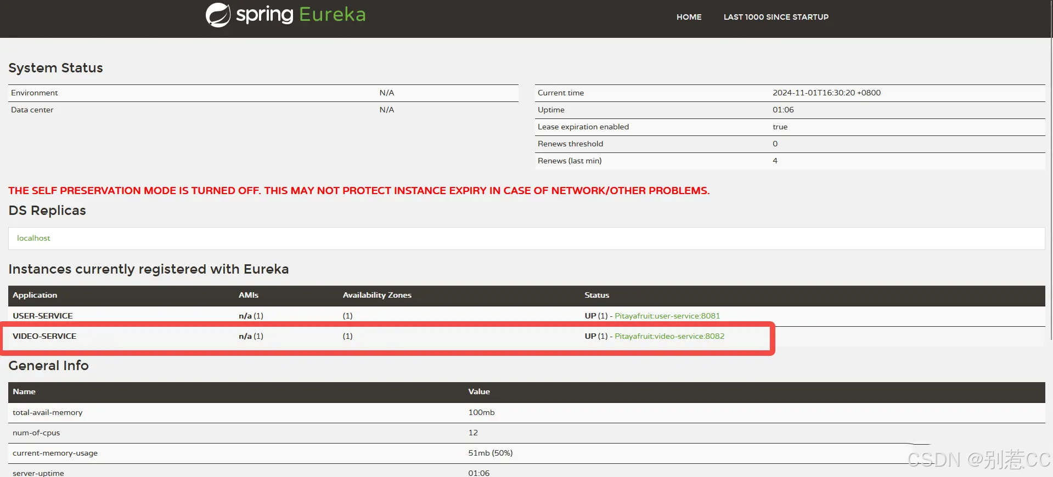Click the Application column header
Image resolution: width=1053 pixels, height=477 pixels.
35,295
